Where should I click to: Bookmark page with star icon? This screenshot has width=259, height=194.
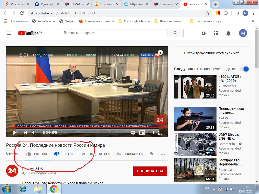click(x=208, y=13)
